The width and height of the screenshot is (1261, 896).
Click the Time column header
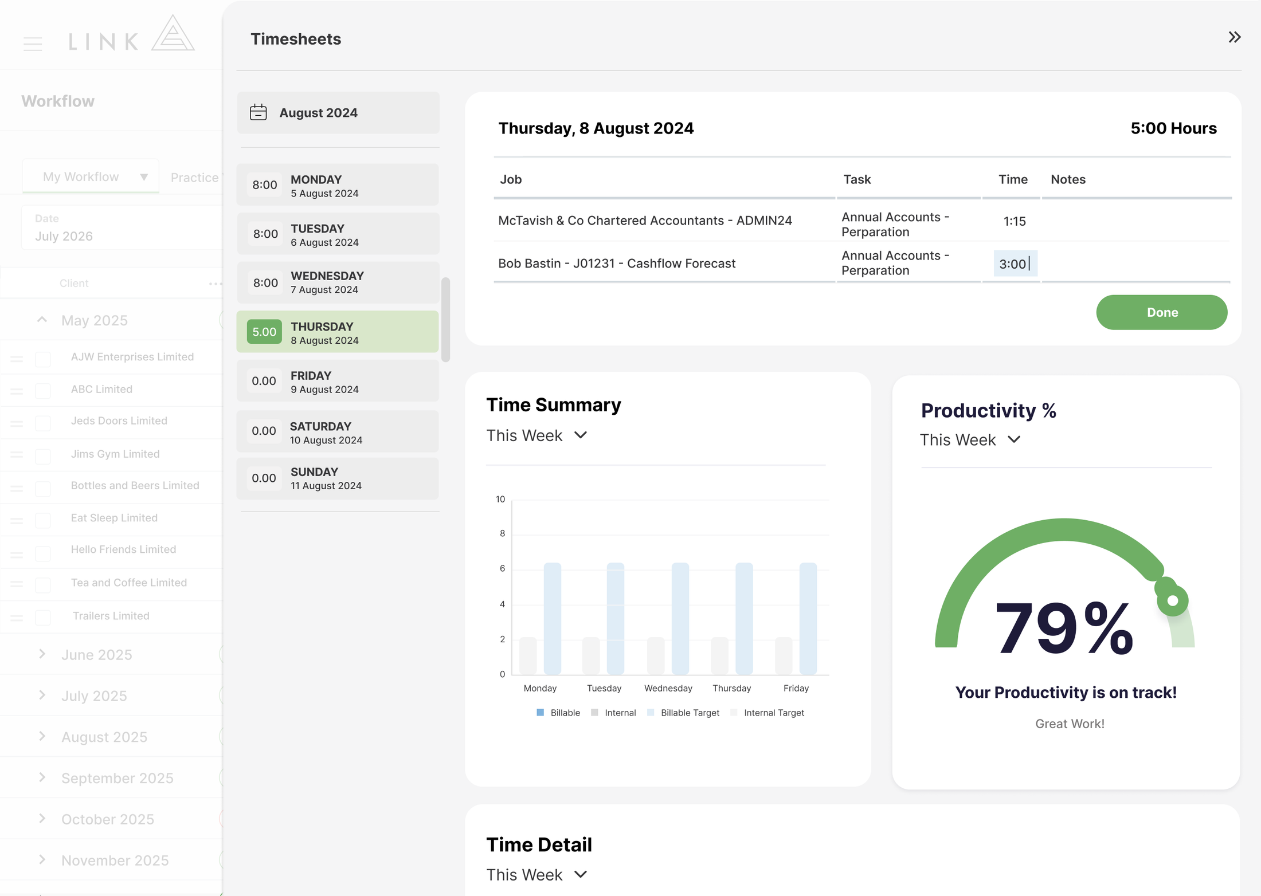click(x=1013, y=179)
